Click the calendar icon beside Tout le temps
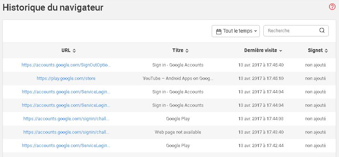 pyautogui.click(x=219, y=31)
